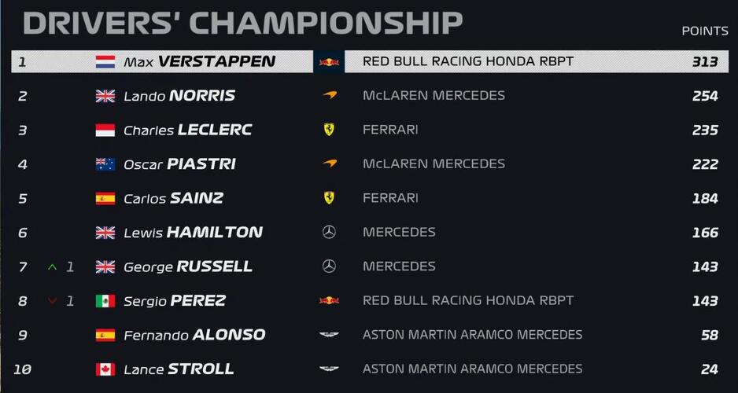The height and width of the screenshot is (393, 738).
Task: Select driver name Fernando Alonso
Action: tap(194, 335)
